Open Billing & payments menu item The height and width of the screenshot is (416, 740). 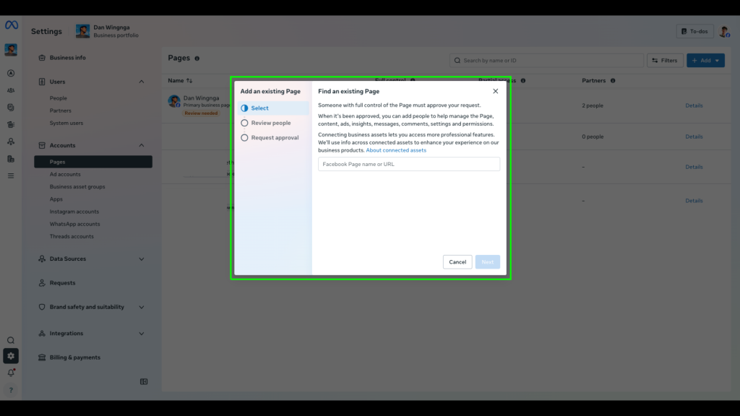click(74, 357)
